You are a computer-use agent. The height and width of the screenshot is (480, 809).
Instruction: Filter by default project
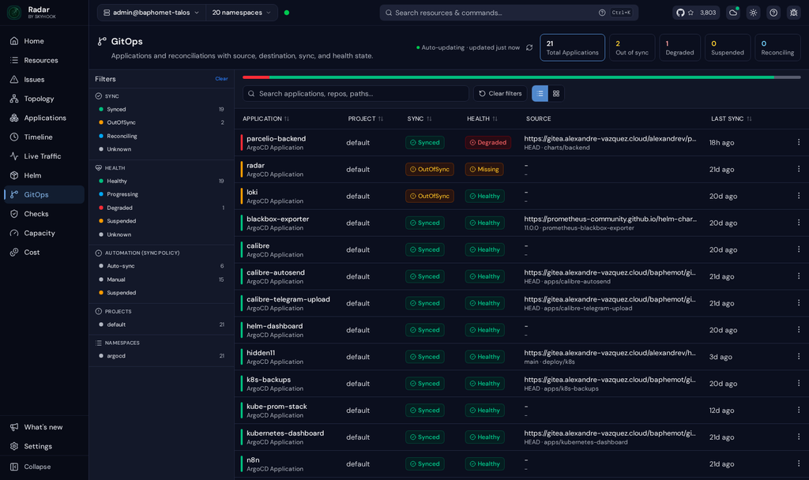[x=161, y=324]
